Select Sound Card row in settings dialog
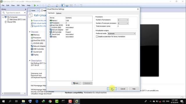The width and height of the screenshot is (186, 104). pyautogui.click(x=71, y=34)
